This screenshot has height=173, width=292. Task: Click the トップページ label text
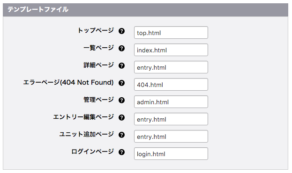[x=96, y=30]
